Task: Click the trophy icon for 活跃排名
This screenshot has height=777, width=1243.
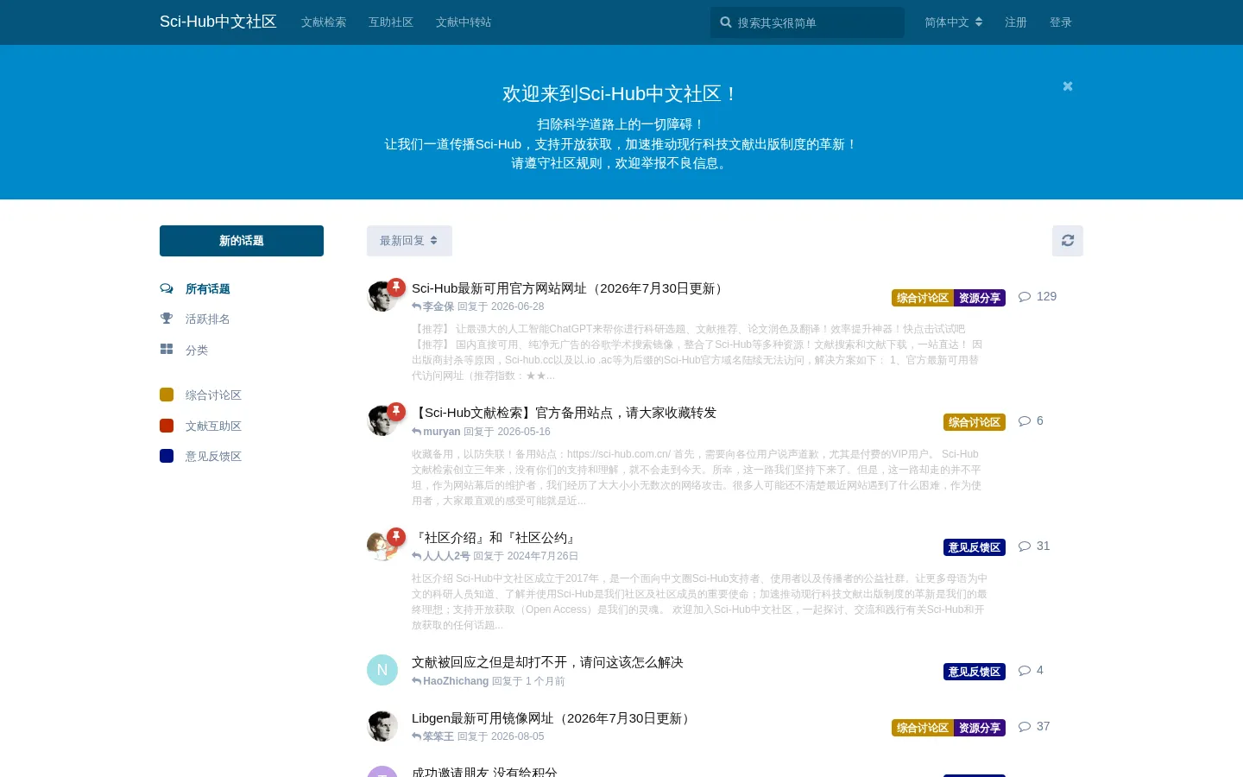Action: pyautogui.click(x=167, y=319)
